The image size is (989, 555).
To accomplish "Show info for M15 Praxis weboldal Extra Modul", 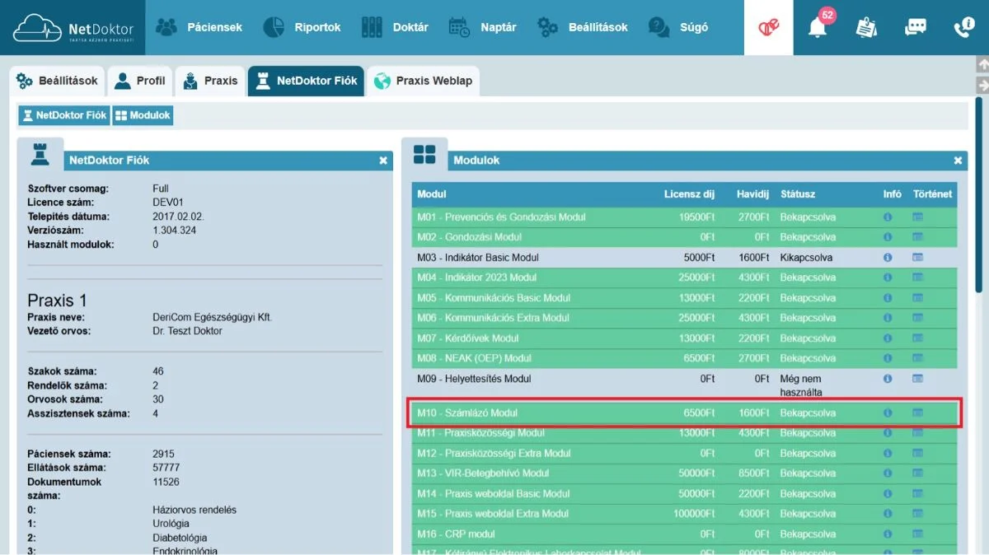I will click(x=888, y=514).
